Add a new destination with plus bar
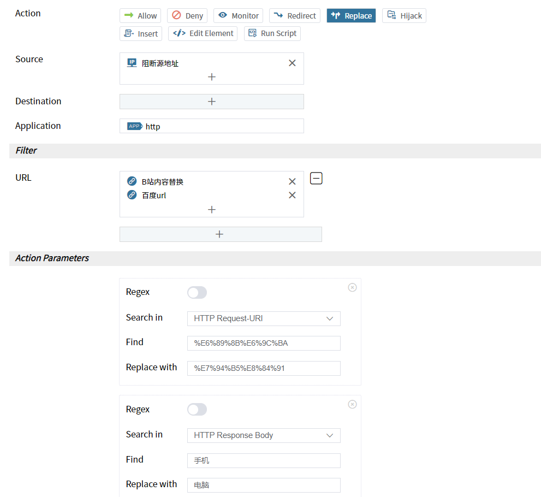The width and height of the screenshot is (541, 497). 212,102
